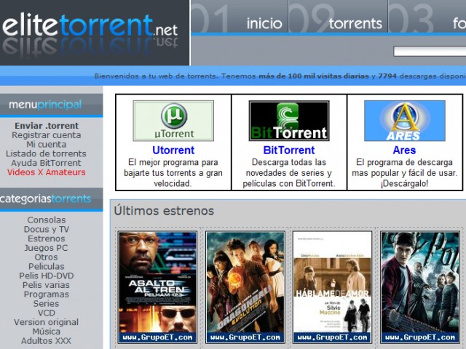Browse the Version original category

pos(47,322)
